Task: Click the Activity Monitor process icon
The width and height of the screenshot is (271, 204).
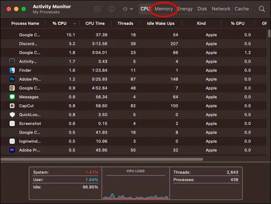Action: [12, 62]
